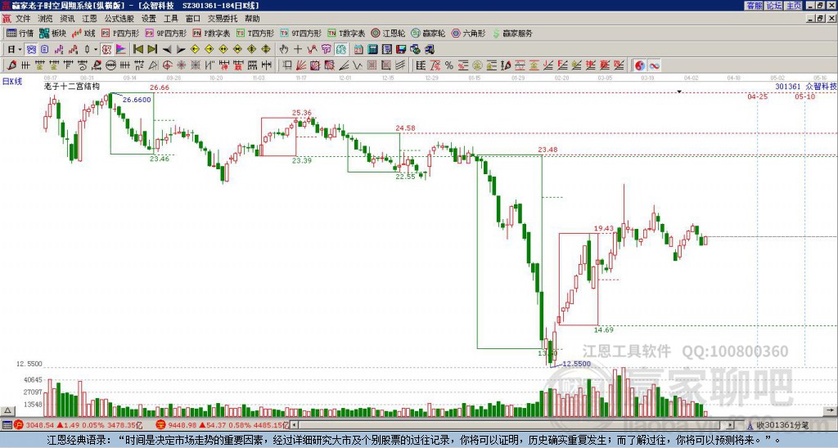Toggle the color flag icon

[121, 50]
